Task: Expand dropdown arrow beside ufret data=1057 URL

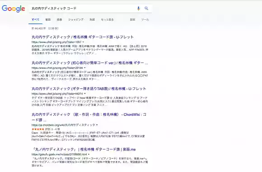Action: click(83, 42)
